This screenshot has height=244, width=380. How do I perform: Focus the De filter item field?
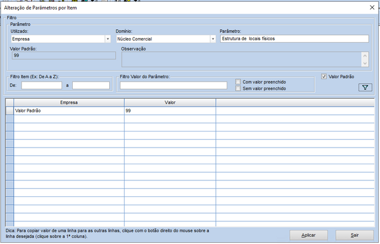(42, 85)
